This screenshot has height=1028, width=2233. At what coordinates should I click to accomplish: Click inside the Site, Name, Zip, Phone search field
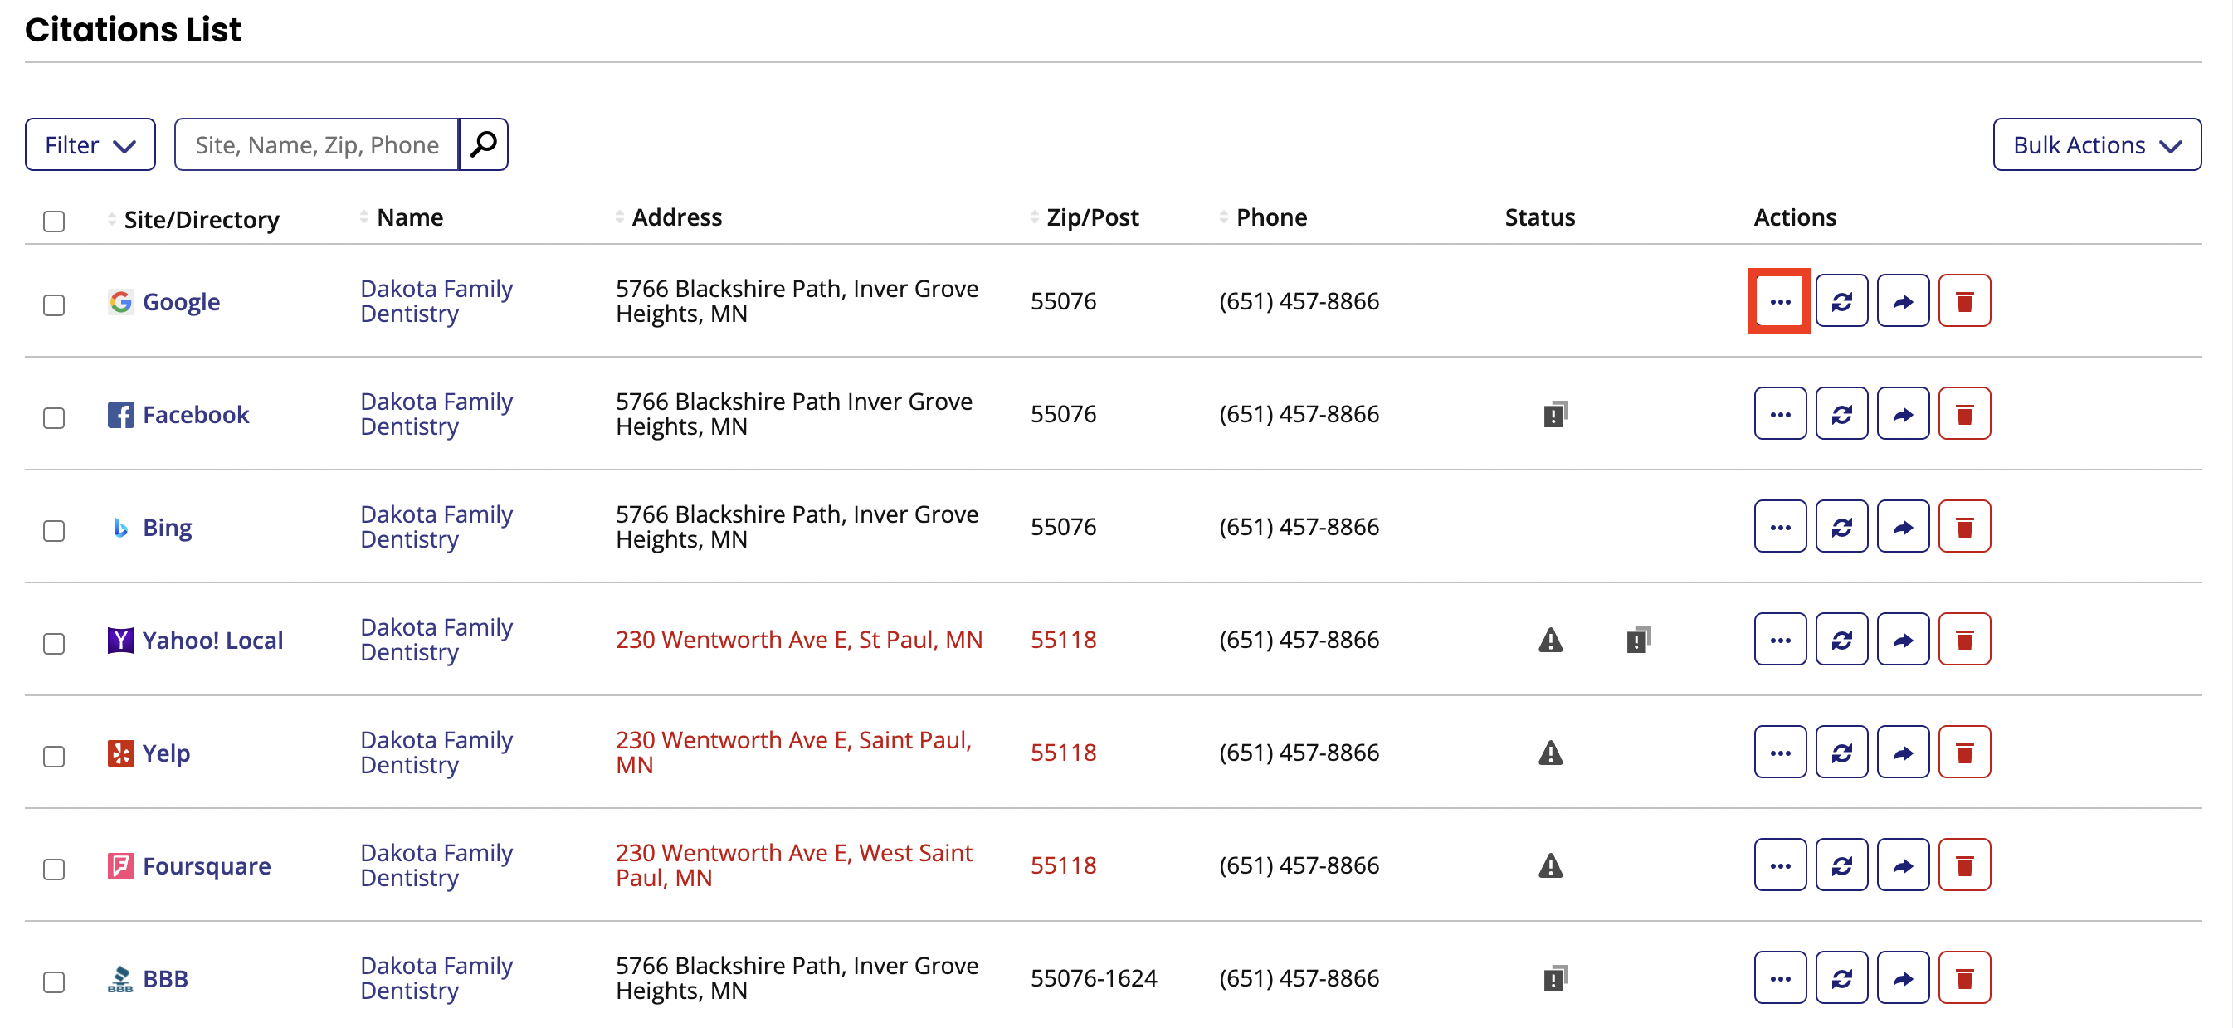316,144
